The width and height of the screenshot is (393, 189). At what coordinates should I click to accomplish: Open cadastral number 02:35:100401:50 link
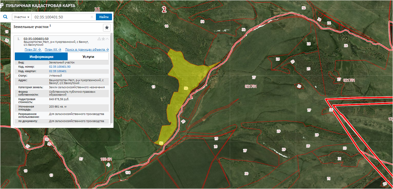tap(60, 67)
